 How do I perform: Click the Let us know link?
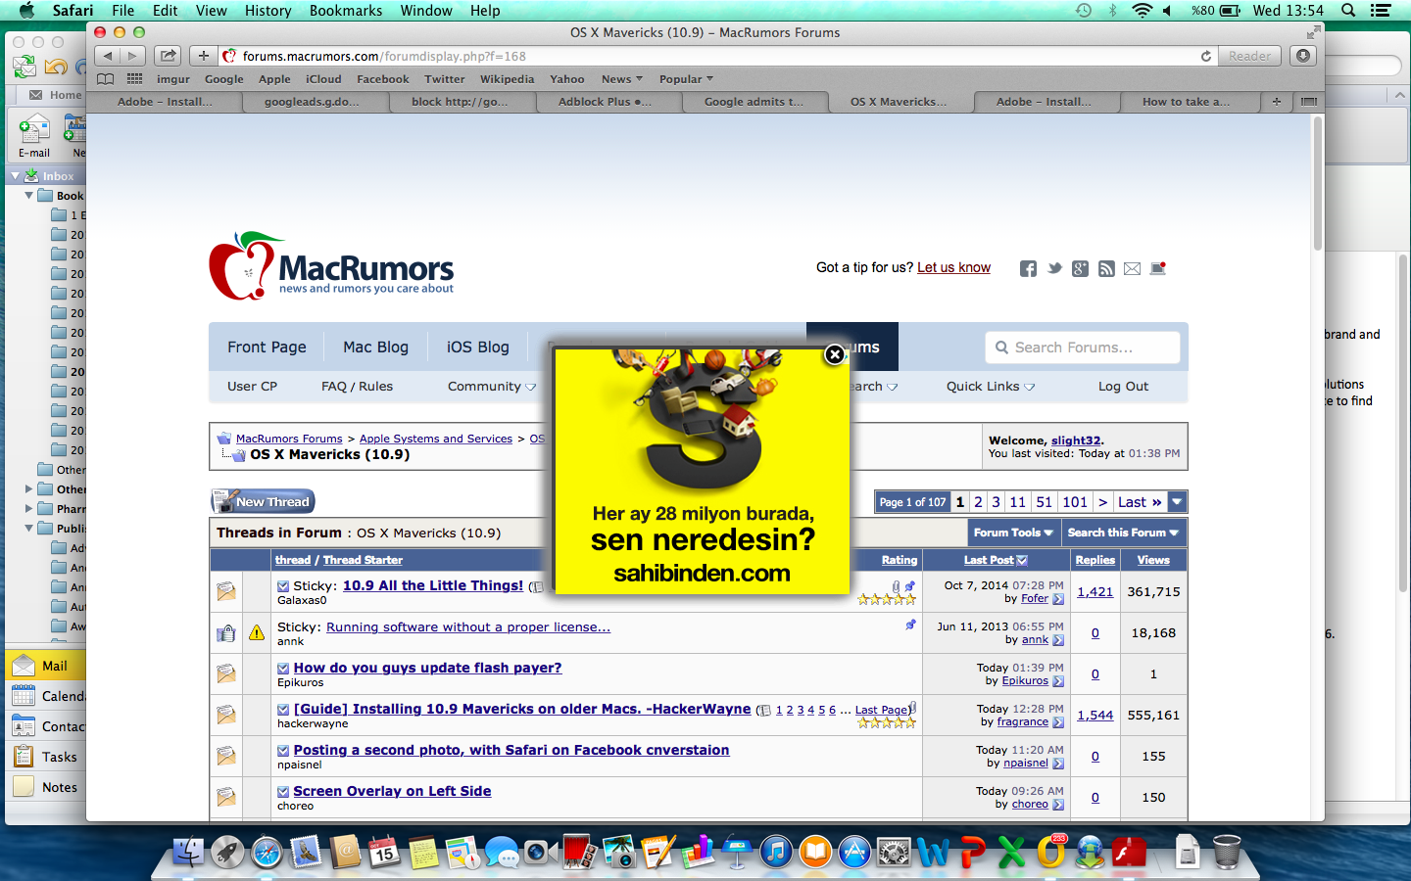[953, 268]
